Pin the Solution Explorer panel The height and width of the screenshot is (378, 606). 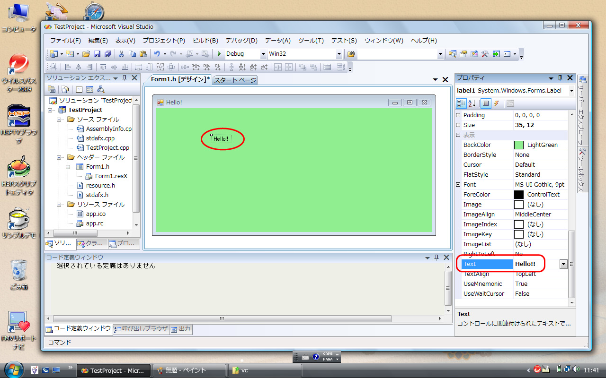click(x=125, y=78)
